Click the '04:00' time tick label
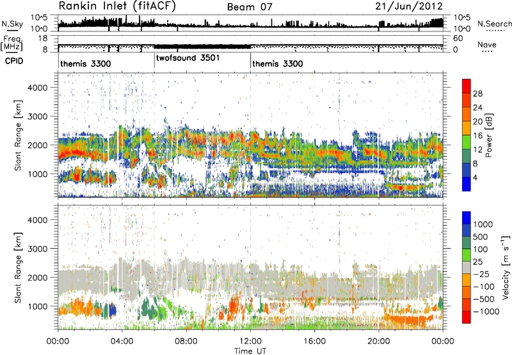 [122, 342]
